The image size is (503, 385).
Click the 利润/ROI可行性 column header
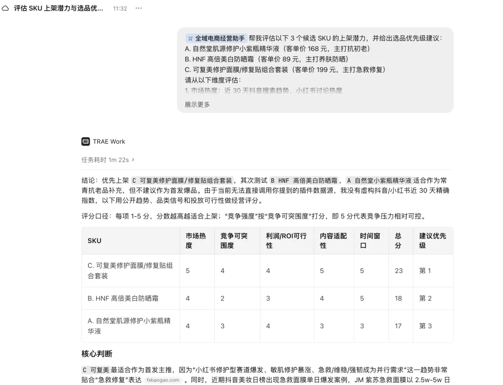[x=286, y=241]
